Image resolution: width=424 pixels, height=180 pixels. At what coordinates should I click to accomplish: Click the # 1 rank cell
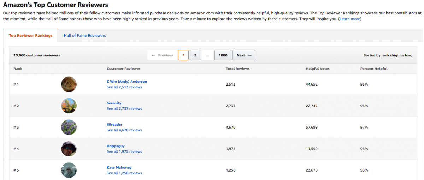pyautogui.click(x=16, y=85)
